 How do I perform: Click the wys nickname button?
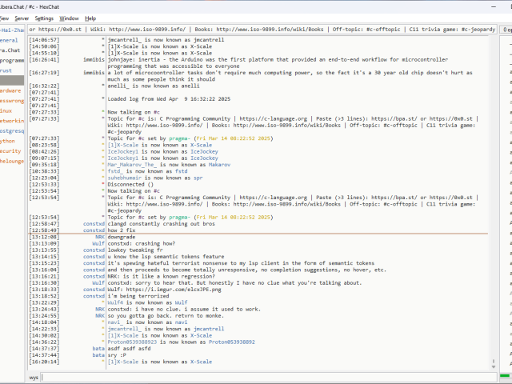34,377
